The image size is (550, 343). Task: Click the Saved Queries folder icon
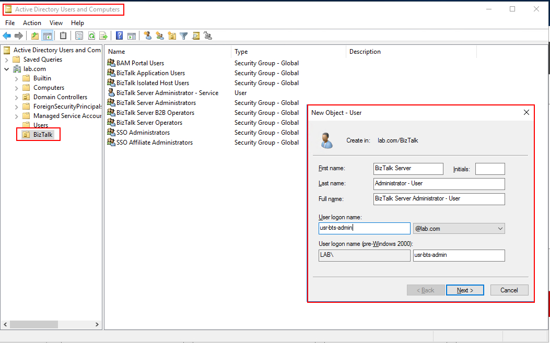(16, 60)
